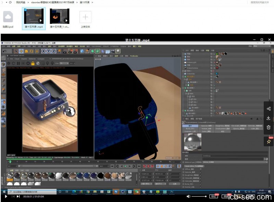Click the padlock icon in Live Viewer
274x202 pixels.
33,63
